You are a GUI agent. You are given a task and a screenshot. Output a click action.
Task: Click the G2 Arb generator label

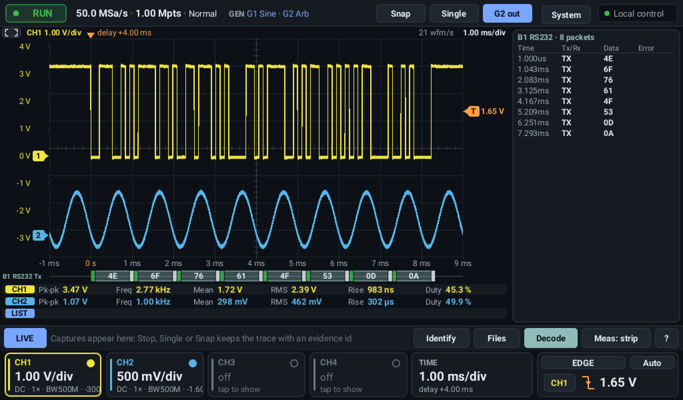pyautogui.click(x=296, y=14)
